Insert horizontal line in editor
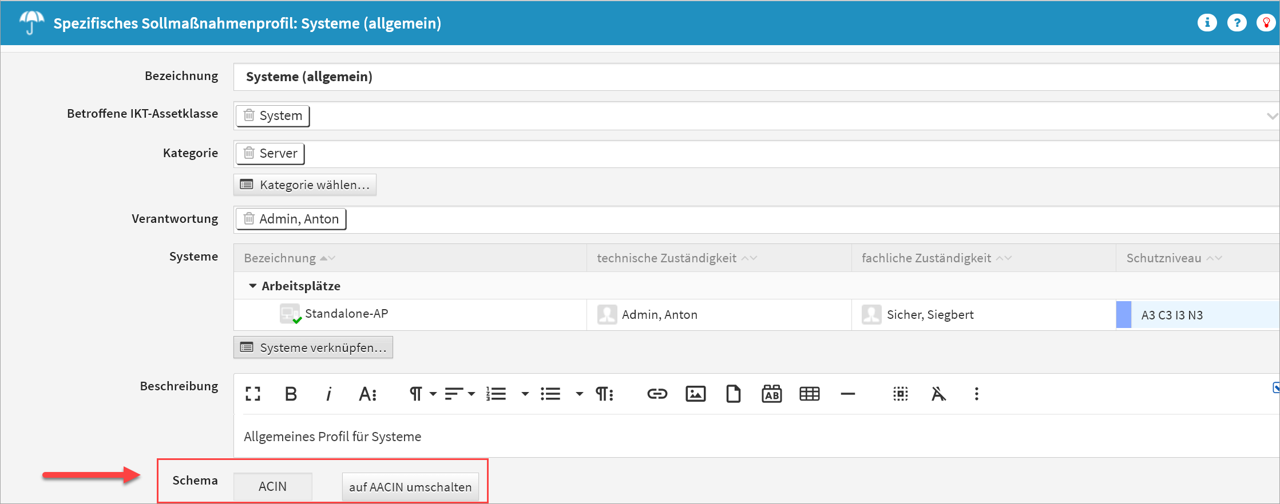1280x504 pixels. 847,394
